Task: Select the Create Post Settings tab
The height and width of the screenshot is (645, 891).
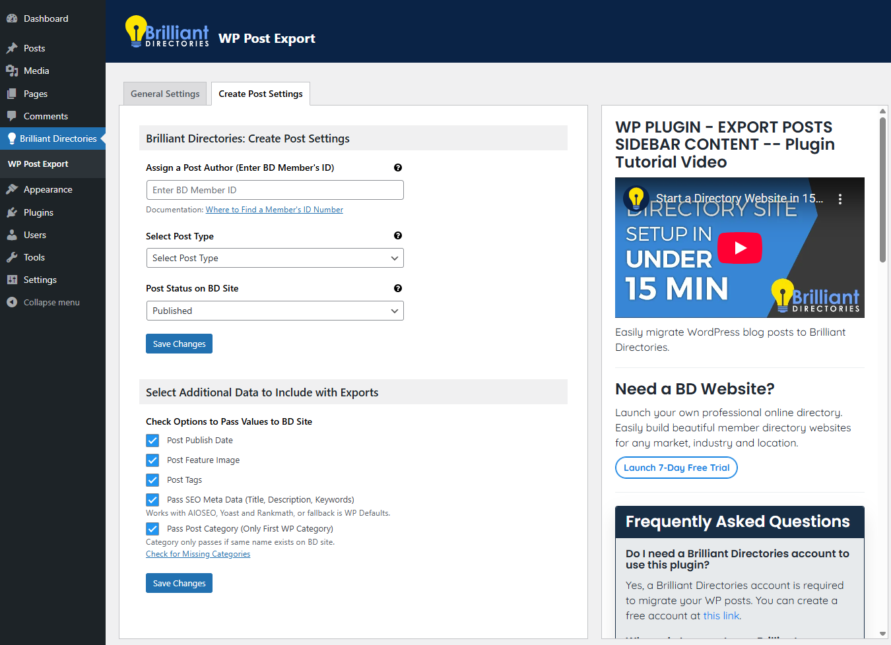Action: [261, 94]
